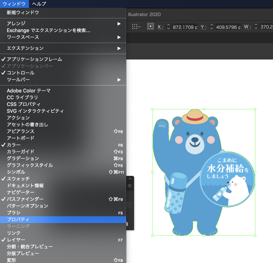The image size is (273, 263).
Task: Open シンボル panel
Action: click(x=63, y=172)
